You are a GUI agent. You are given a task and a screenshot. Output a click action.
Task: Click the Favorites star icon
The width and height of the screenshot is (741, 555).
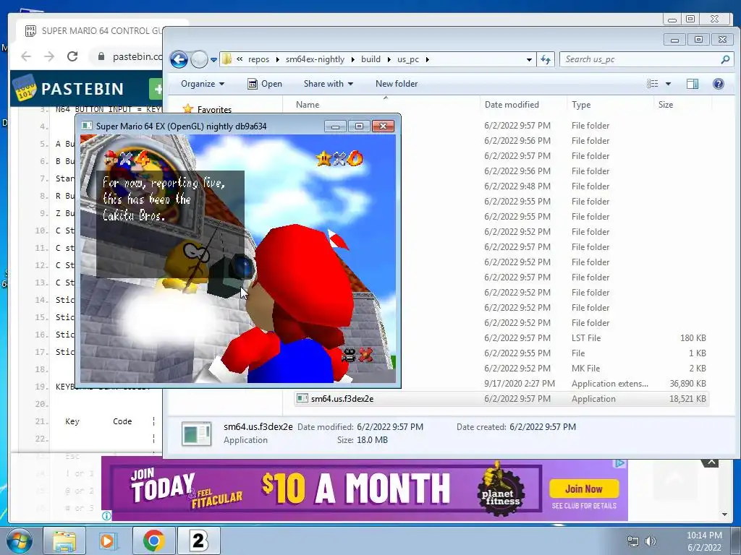188,109
